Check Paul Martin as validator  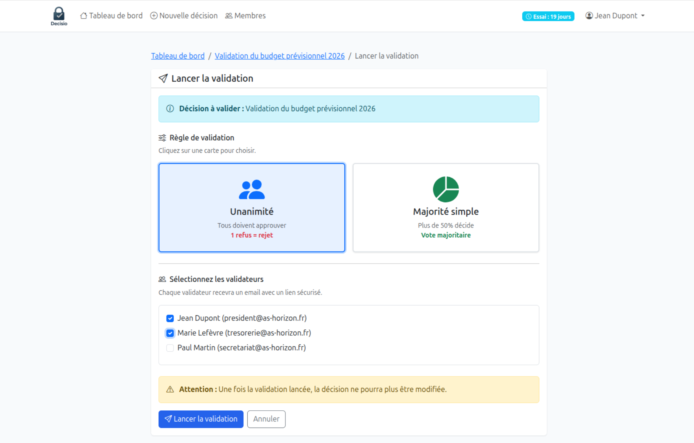pos(170,348)
